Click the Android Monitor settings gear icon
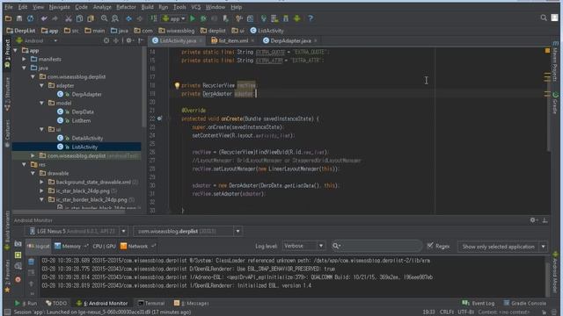The height and width of the screenshot is (316, 563). pos(533,220)
